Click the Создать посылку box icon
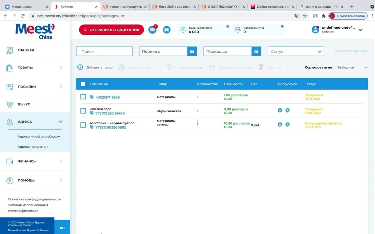Screen dimensions: 375x234 122,67
